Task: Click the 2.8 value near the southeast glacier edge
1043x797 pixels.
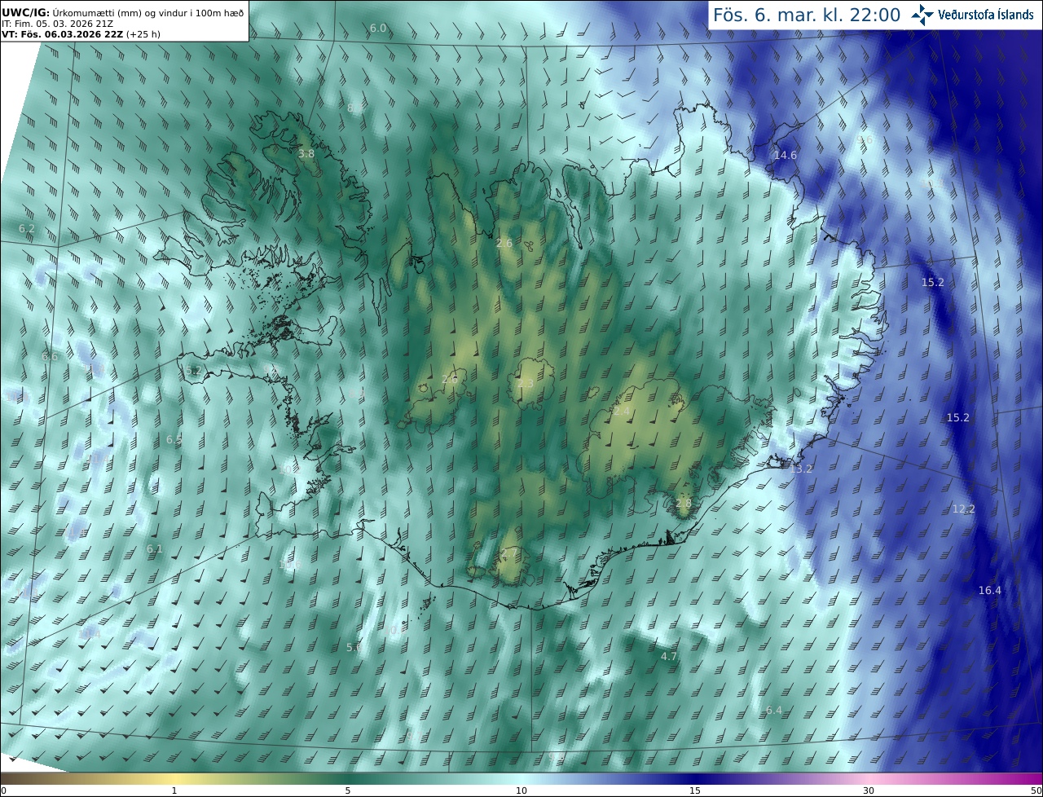Action: (x=683, y=504)
